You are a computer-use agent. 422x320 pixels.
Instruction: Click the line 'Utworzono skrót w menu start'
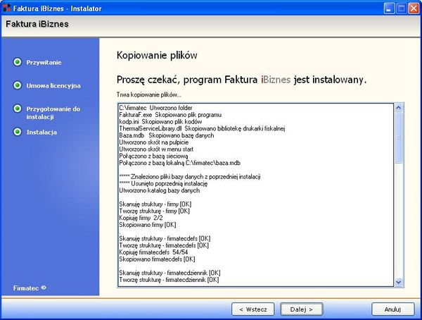[156, 149]
